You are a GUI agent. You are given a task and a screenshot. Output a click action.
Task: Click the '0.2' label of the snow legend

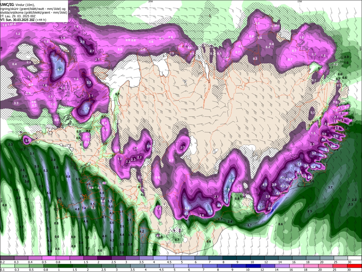click(x=3, y=262)
